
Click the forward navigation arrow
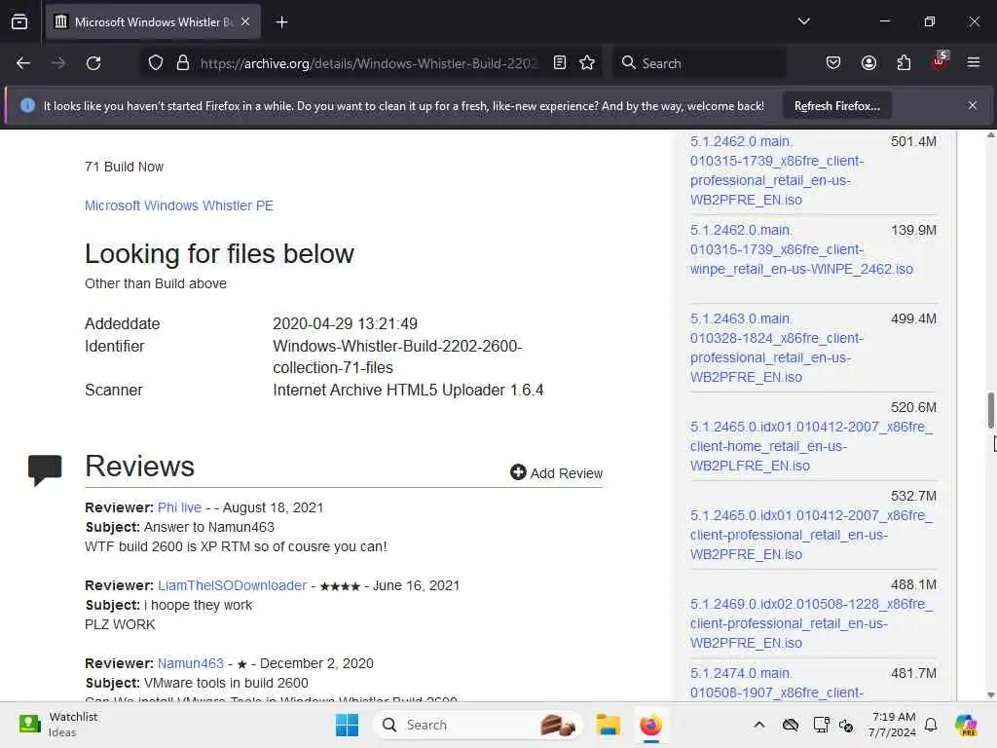point(57,63)
